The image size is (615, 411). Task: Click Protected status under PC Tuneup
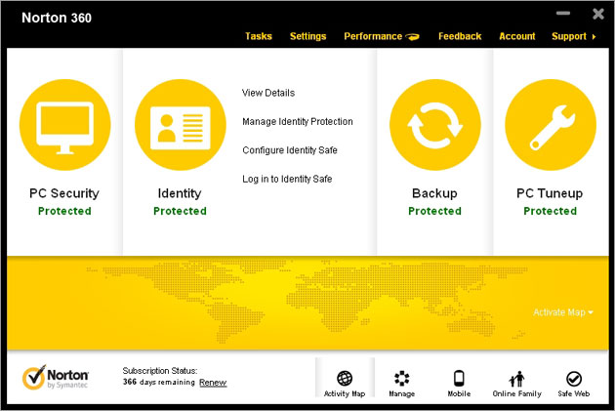(x=550, y=211)
